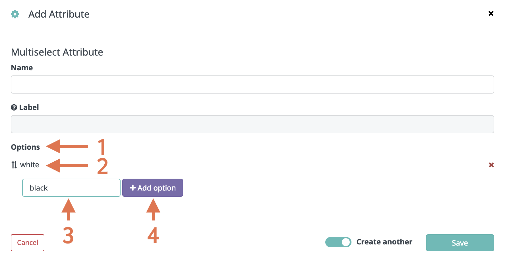Click the plus icon in Add option button
This screenshot has height=262, width=505.
coord(133,188)
